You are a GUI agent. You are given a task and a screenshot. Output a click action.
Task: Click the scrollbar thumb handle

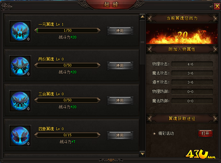pos(142,42)
